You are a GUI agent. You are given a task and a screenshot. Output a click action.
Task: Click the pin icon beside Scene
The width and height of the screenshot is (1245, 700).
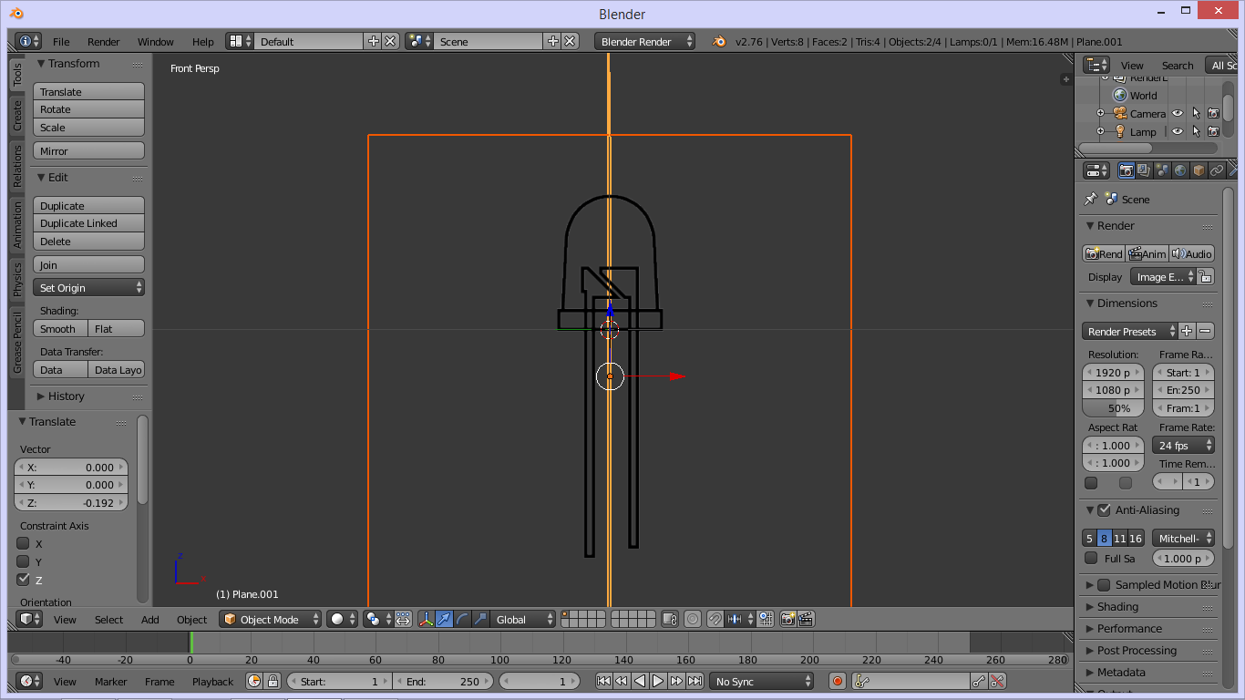pyautogui.click(x=1090, y=199)
